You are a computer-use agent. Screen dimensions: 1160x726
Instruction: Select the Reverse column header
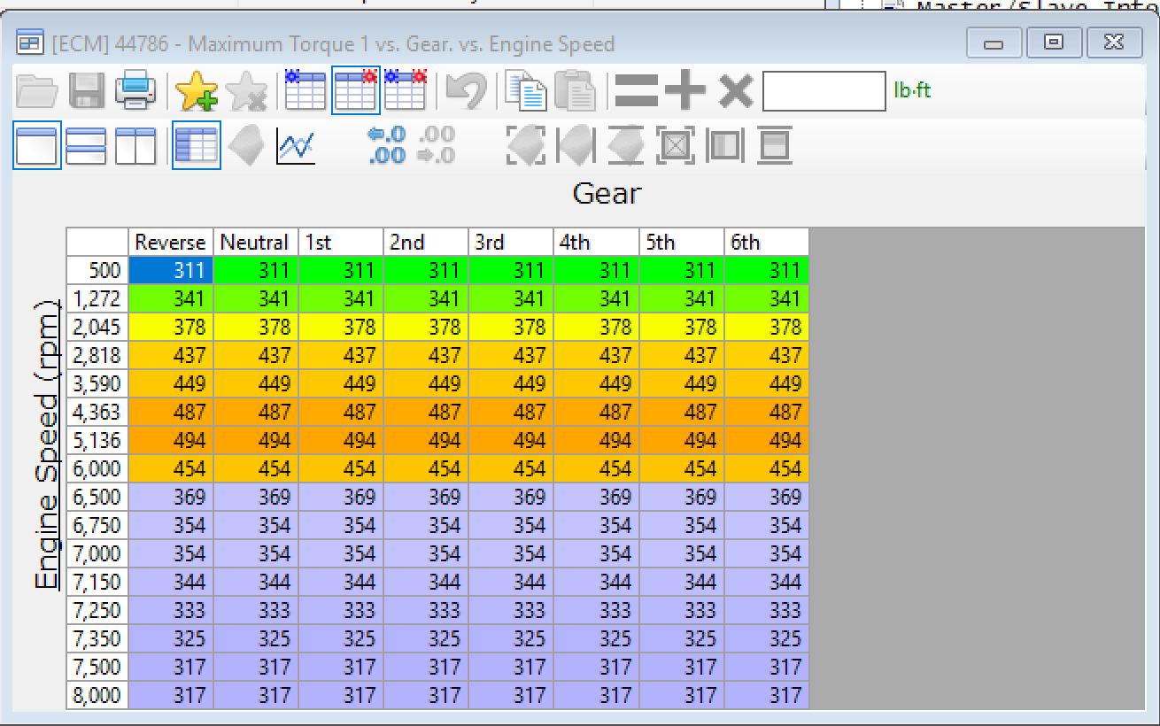pos(171,242)
